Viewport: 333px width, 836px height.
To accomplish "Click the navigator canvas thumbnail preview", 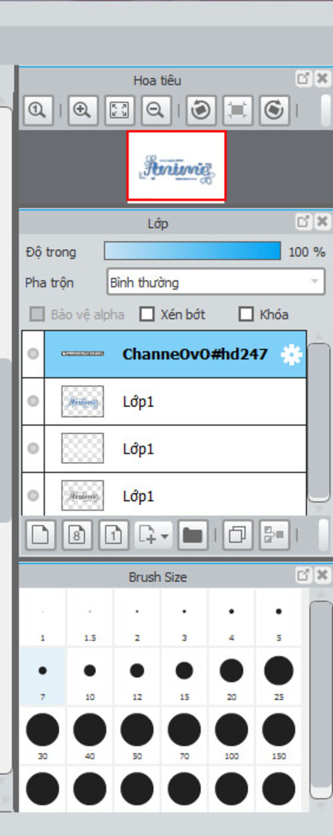I will 176,165.
